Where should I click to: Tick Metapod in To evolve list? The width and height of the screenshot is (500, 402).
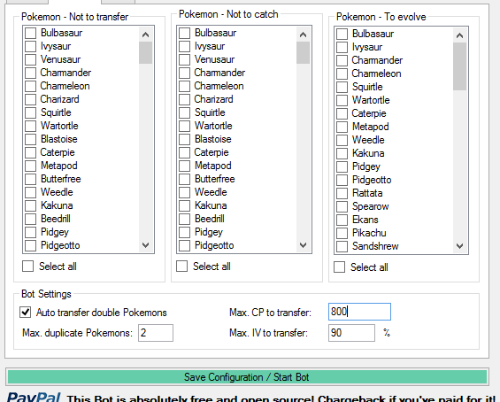pyautogui.click(x=342, y=127)
